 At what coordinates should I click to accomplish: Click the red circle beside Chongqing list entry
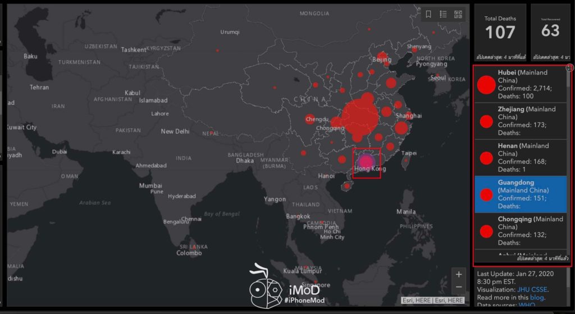[486, 231]
